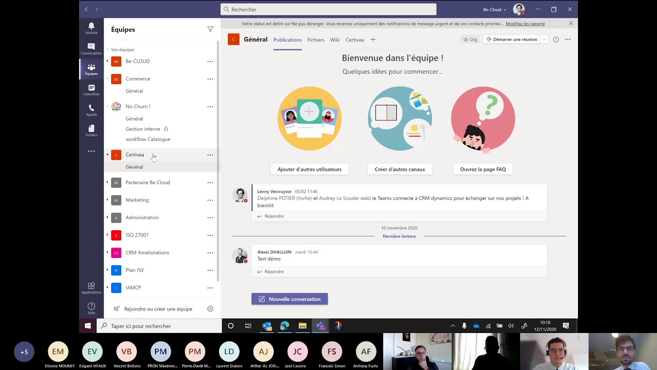Open the Be-Cloud organization switcher
657x370 pixels.
click(495, 9)
